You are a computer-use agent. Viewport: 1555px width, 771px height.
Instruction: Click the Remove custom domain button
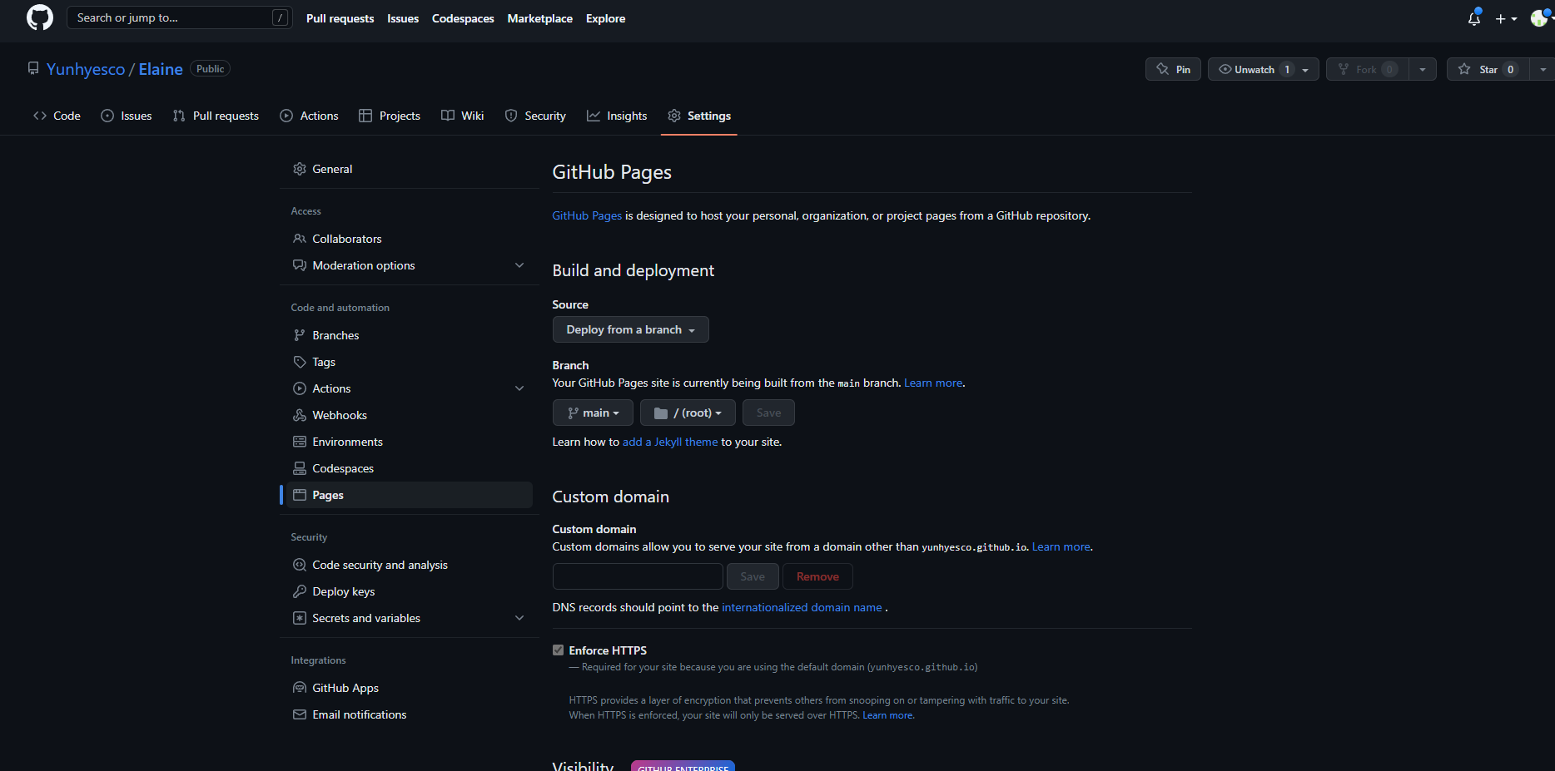[817, 576]
